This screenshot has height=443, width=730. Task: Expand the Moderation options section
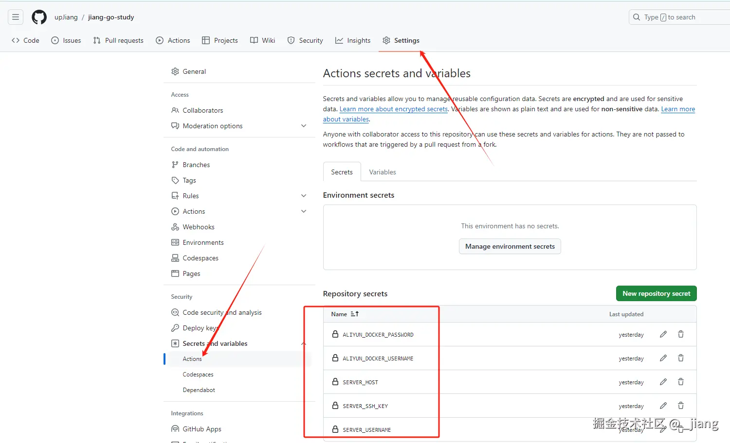point(304,126)
